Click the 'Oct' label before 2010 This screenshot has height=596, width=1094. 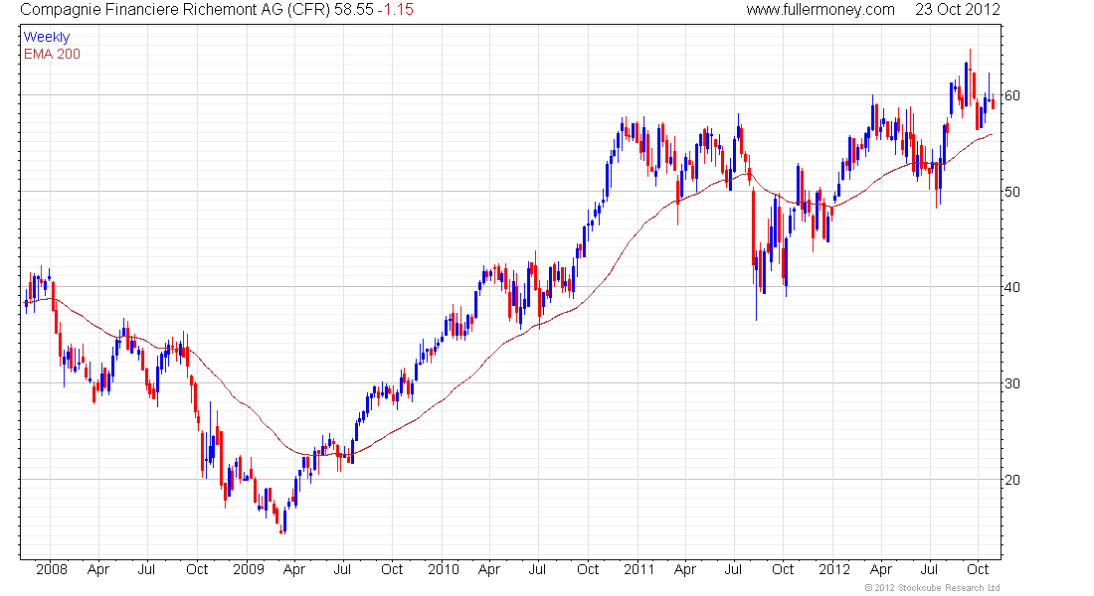point(392,569)
